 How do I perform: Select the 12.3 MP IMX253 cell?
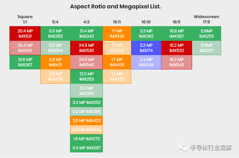point(86,76)
